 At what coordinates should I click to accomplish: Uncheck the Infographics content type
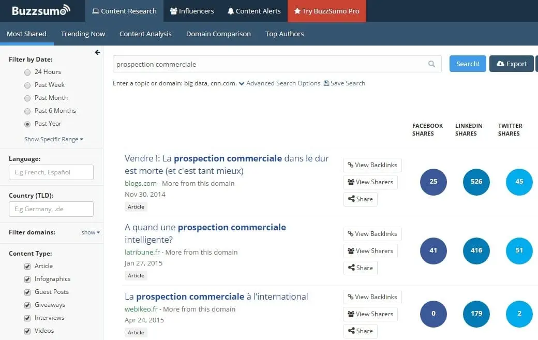click(27, 279)
